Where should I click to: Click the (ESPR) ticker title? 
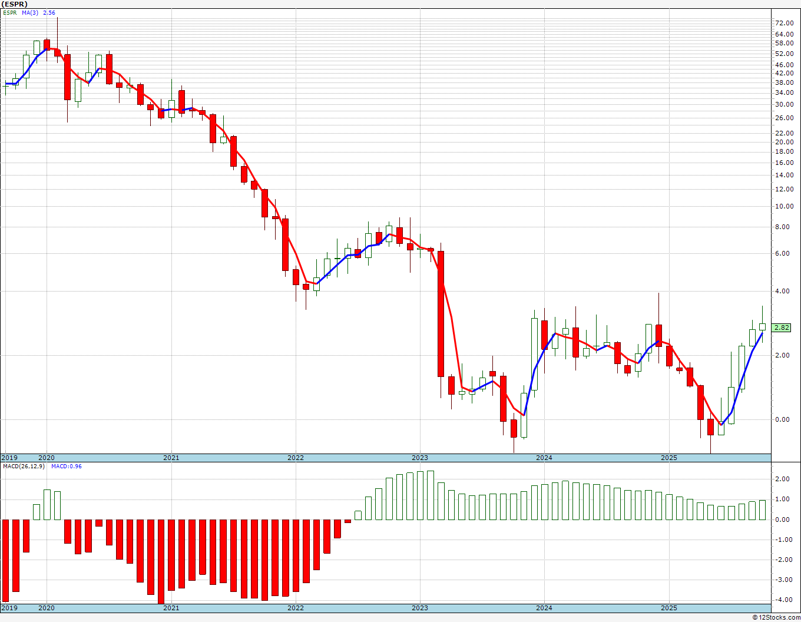(x=14, y=4)
